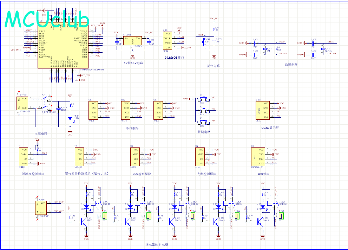Click the 晶振电路 section title
348x250 pixels.
point(291,65)
